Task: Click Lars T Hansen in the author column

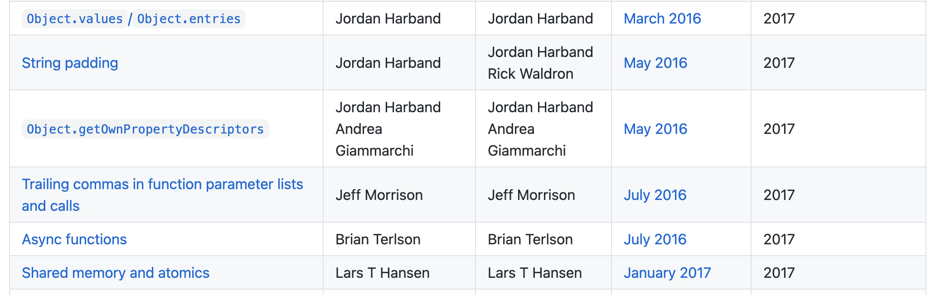Action: coord(383,273)
